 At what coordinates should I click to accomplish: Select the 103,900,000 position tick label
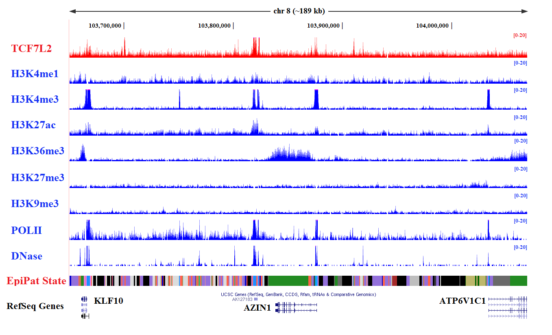pos(323,26)
